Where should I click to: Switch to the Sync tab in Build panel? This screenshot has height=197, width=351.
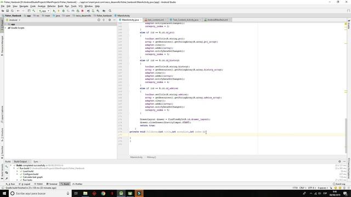coord(36,161)
